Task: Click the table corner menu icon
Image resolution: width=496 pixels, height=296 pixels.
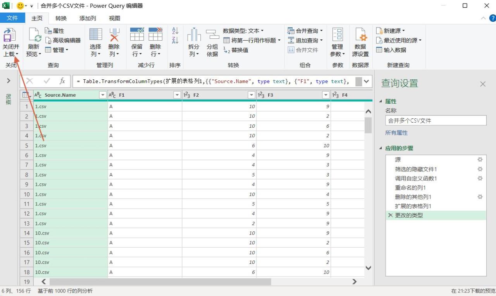Action: [26, 95]
